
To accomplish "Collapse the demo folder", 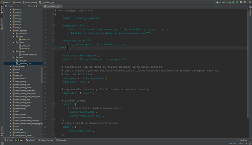I will tap(13, 37).
